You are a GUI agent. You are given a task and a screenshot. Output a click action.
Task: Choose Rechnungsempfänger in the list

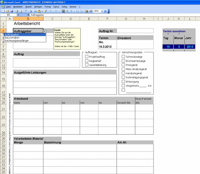click(17, 41)
